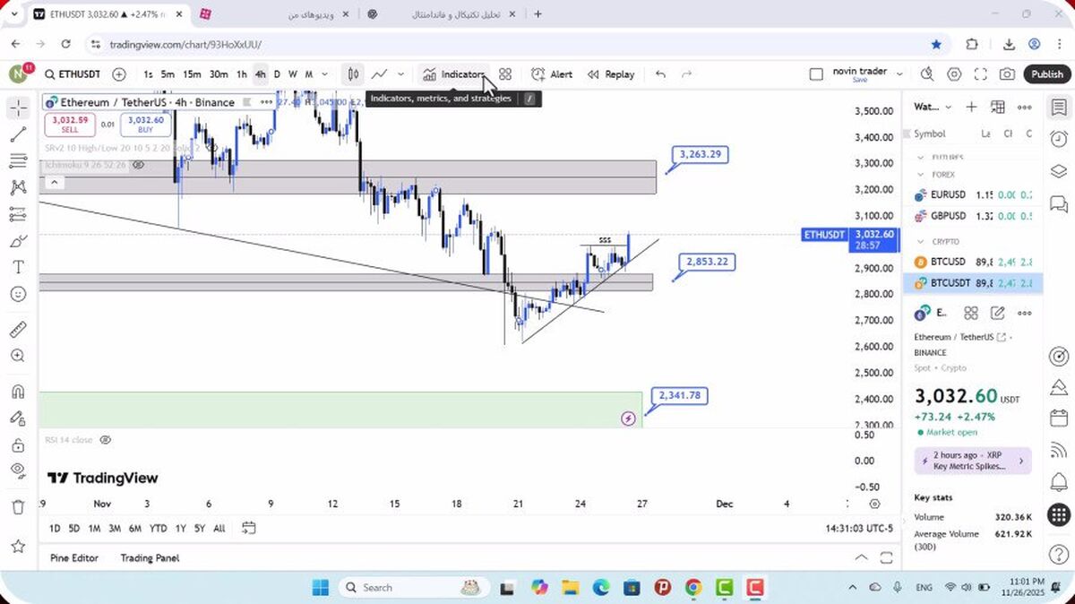The image size is (1075, 604).
Task: Open the layout setup square icon
Action: [816, 74]
